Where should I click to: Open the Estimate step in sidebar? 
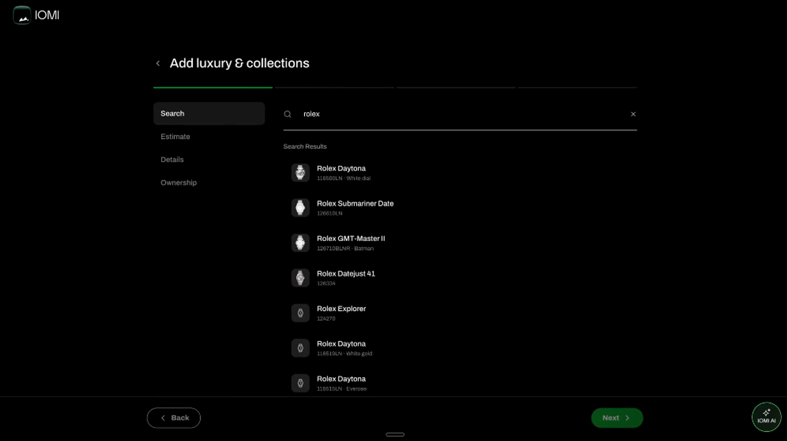pos(175,137)
